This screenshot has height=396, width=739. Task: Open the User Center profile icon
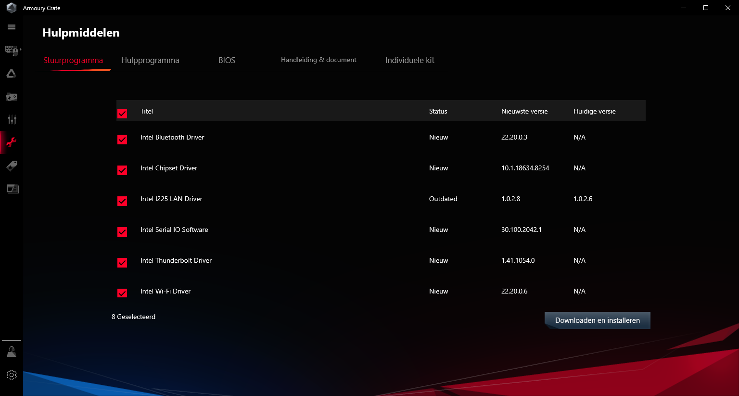tap(12, 352)
